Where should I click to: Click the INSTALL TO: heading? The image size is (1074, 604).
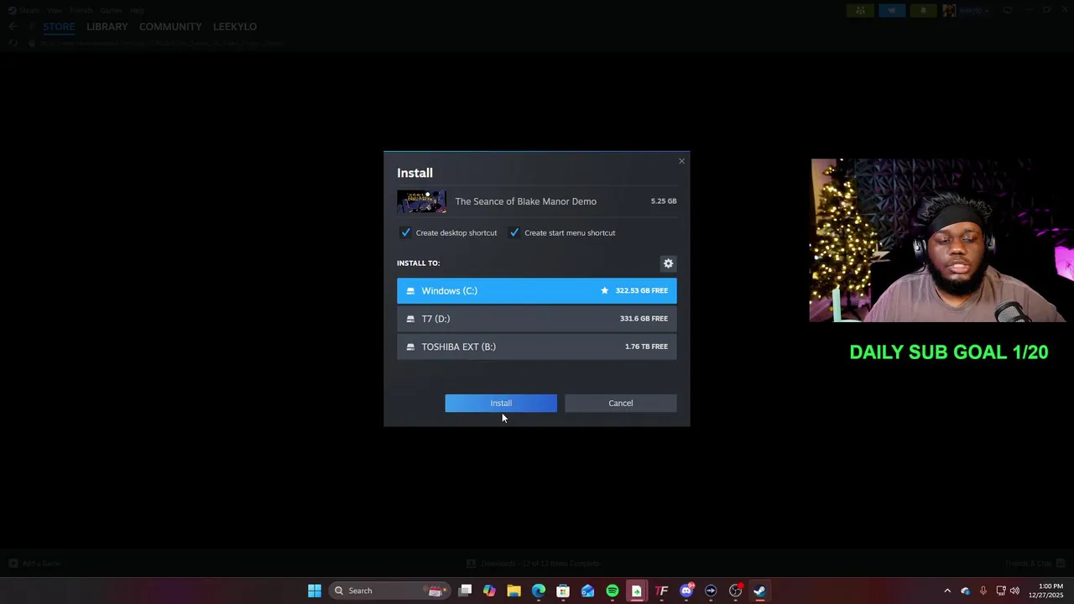[418, 263]
